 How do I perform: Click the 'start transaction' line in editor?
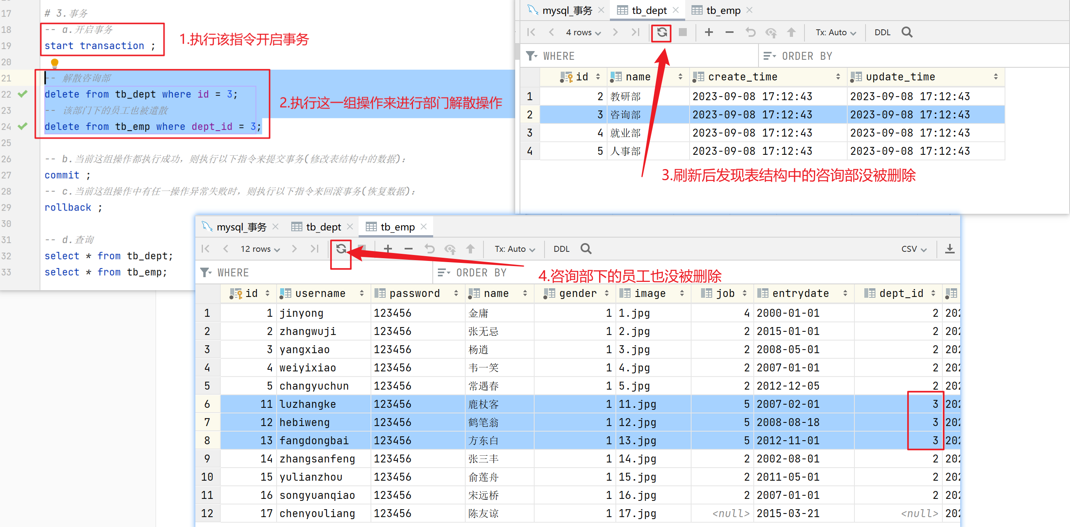(100, 46)
